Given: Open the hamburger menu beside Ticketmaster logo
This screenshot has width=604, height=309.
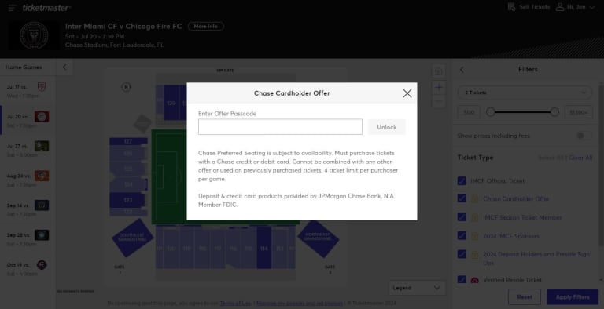Looking at the screenshot, I should coord(13,8).
